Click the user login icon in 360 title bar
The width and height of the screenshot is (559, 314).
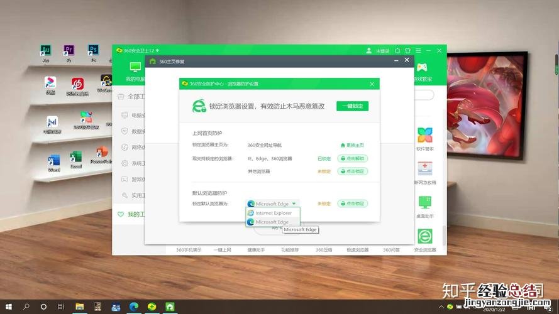click(x=369, y=50)
